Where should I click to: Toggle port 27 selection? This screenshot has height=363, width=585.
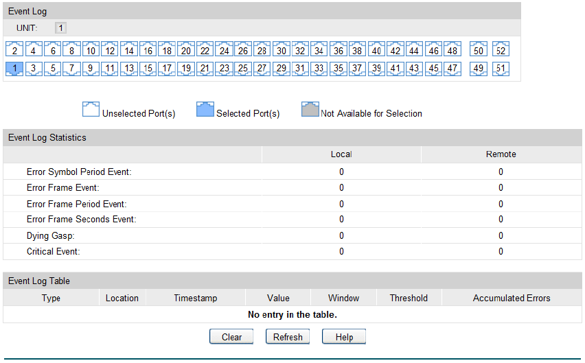[262, 68]
